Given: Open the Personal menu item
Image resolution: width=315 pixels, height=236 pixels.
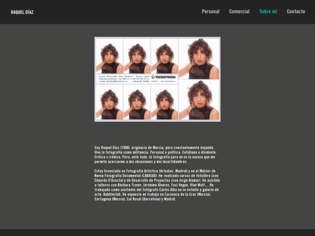Looking at the screenshot, I should 211,12.
